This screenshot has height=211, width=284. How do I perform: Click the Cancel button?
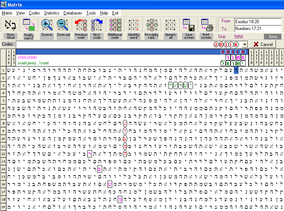point(263,44)
